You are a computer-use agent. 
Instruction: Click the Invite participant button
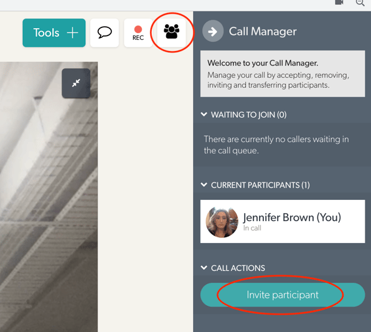[x=283, y=295]
